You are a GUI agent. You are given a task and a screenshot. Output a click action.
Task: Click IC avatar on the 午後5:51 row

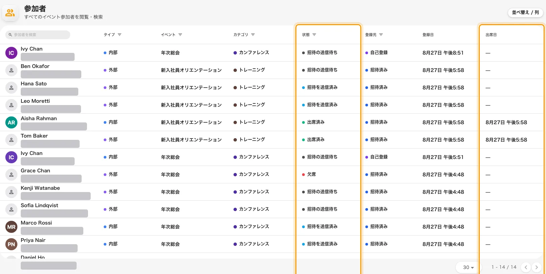tap(11, 157)
